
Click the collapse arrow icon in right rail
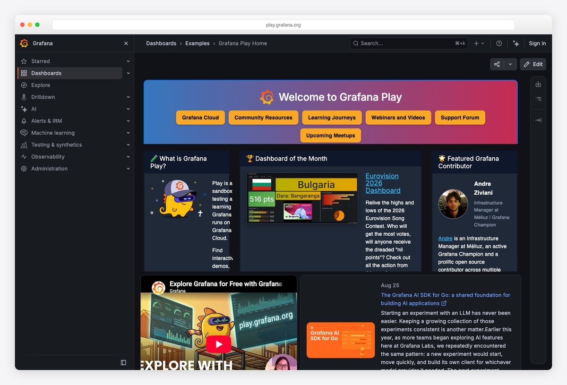point(538,120)
